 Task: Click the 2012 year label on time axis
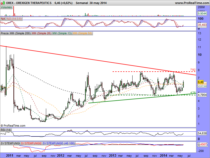[61, 156]
